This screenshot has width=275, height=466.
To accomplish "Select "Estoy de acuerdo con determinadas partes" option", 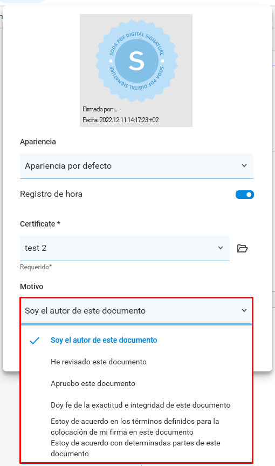I will click(x=136, y=449).
